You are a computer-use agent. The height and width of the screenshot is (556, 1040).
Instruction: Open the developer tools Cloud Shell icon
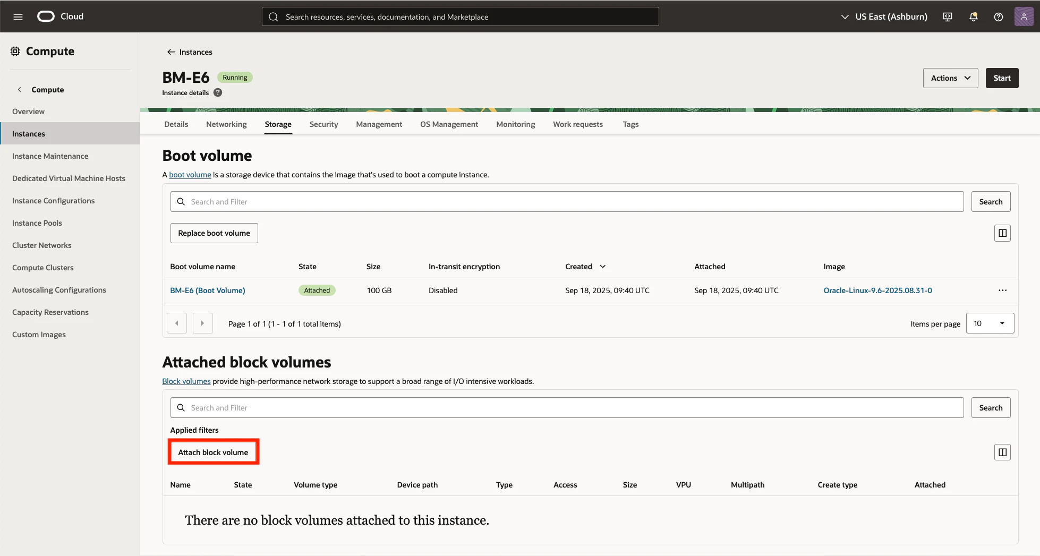coord(948,16)
